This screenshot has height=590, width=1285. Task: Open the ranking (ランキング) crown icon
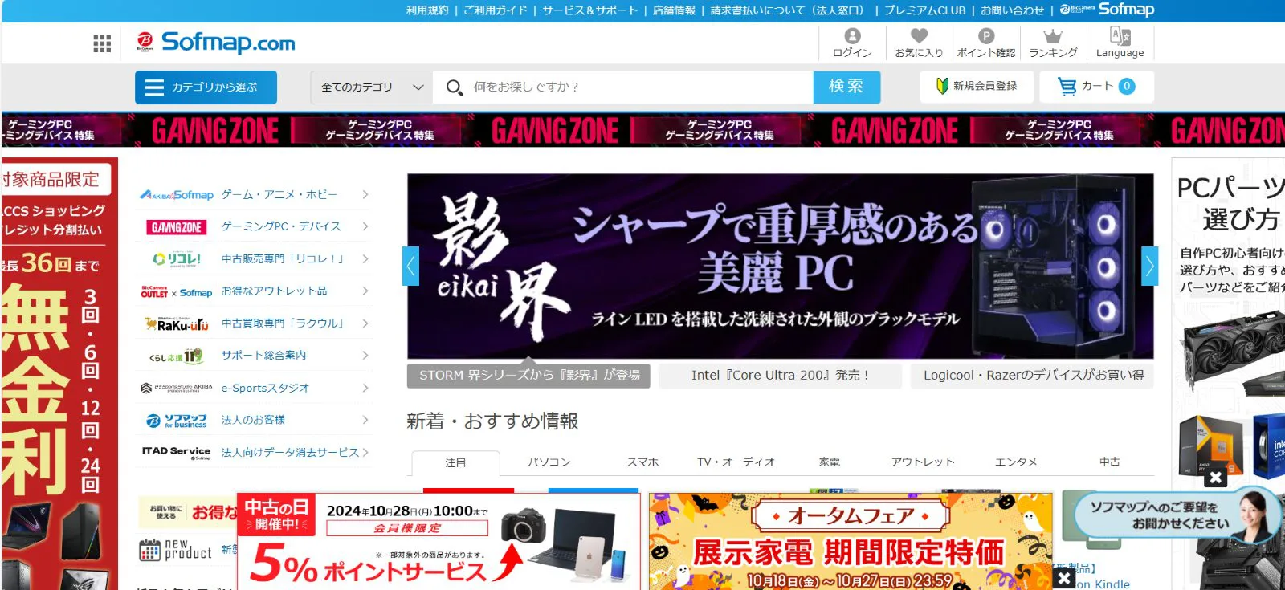point(1052,43)
